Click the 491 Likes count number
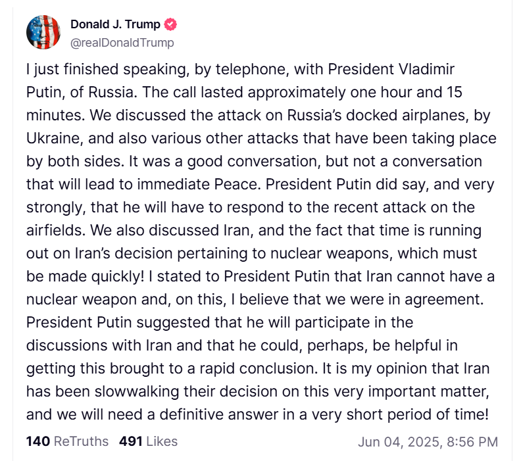This screenshot has width=521, height=461. (131, 441)
